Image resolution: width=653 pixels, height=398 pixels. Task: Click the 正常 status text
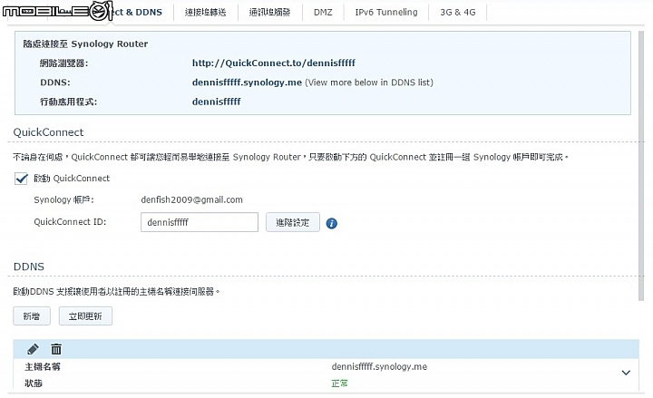tap(339, 383)
